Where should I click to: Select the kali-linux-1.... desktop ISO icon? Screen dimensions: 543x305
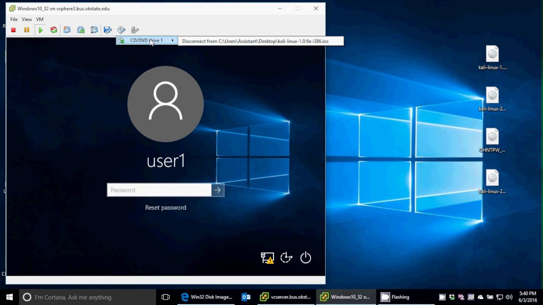493,58
